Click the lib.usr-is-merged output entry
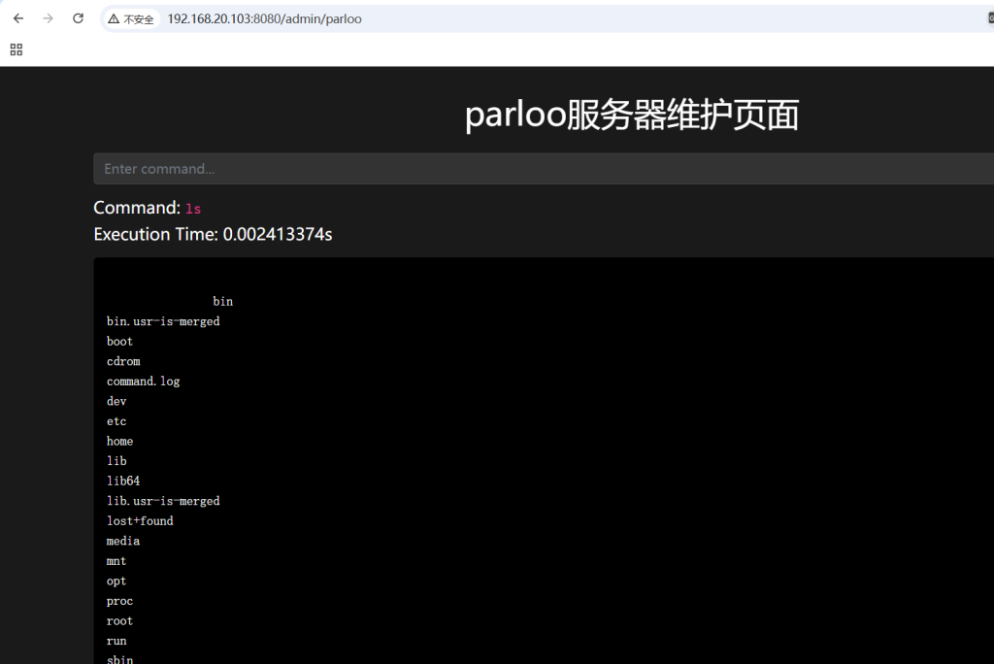Viewport: 994px width, 664px height. click(163, 501)
